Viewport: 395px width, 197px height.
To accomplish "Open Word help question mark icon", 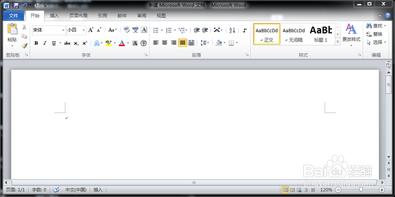I will click(x=388, y=16).
